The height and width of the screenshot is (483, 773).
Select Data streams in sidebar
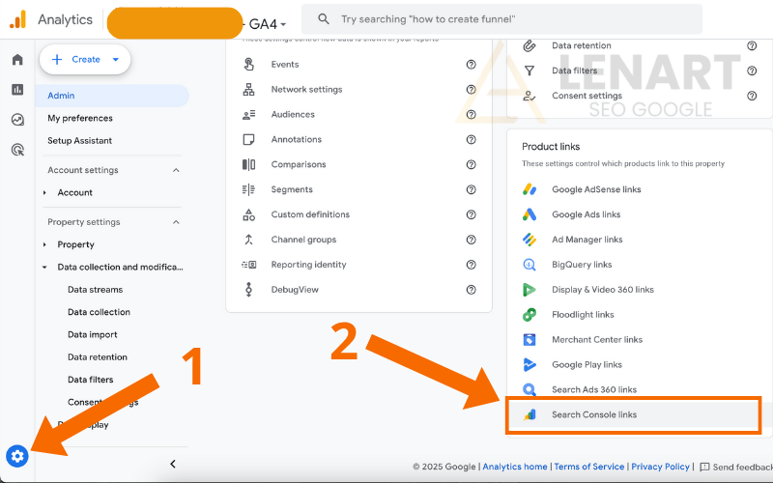[95, 290]
